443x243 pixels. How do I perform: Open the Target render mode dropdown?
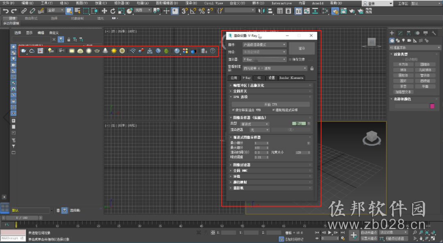coord(264,45)
